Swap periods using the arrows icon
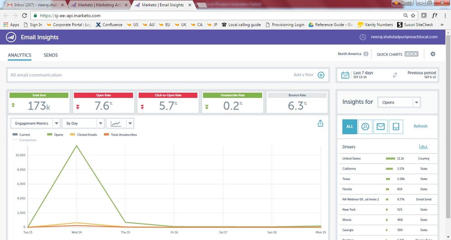Screen dimensions: 451x240 pos(395,75)
